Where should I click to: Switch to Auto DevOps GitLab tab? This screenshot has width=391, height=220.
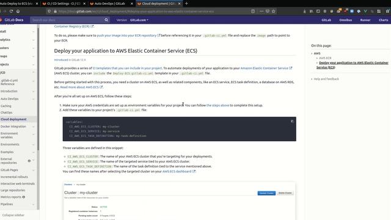111,4
